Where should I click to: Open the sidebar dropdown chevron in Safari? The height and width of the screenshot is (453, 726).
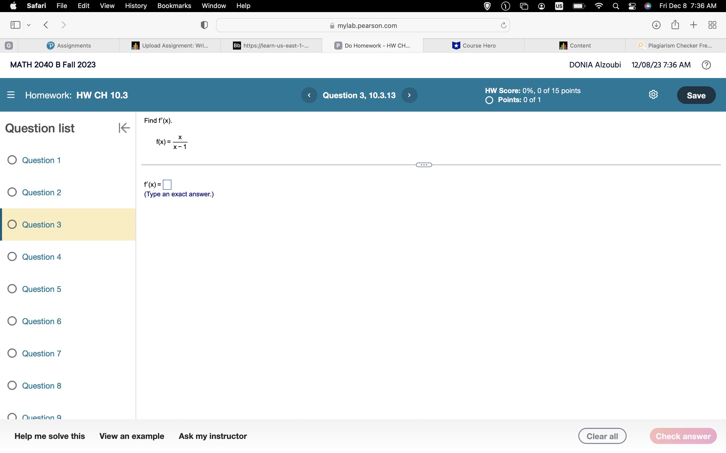tap(28, 25)
